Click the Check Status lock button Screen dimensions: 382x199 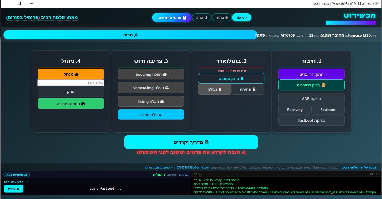click(231, 79)
